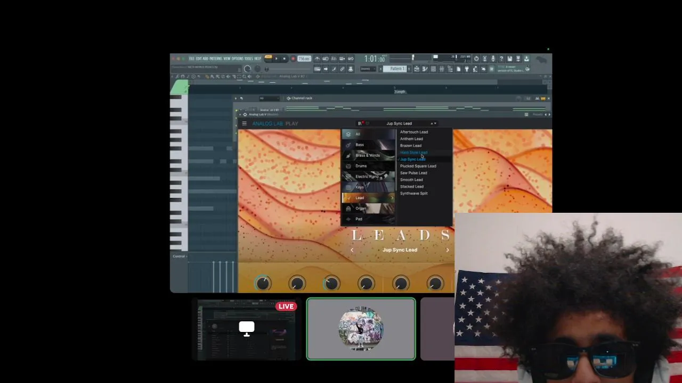The height and width of the screenshot is (383, 682).
Task: Choose the Plucked Square Lead preset
Action: pos(418,166)
